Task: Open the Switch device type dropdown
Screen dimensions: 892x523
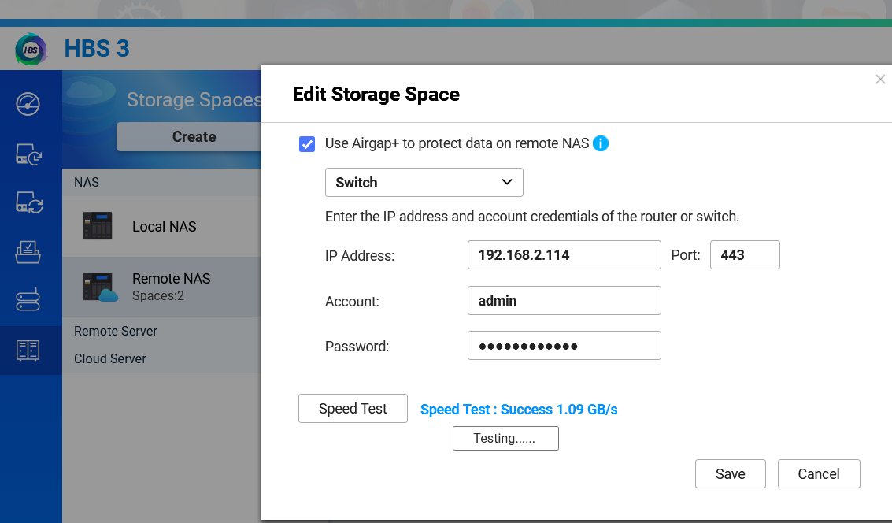Action: point(424,183)
